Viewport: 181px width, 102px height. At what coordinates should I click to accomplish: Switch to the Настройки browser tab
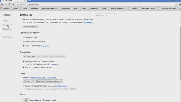(x=13, y=1)
